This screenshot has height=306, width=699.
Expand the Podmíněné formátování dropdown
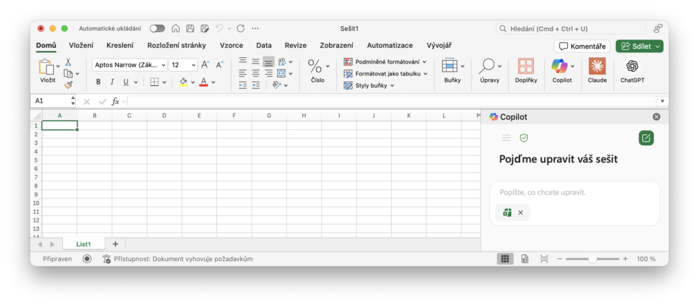425,62
